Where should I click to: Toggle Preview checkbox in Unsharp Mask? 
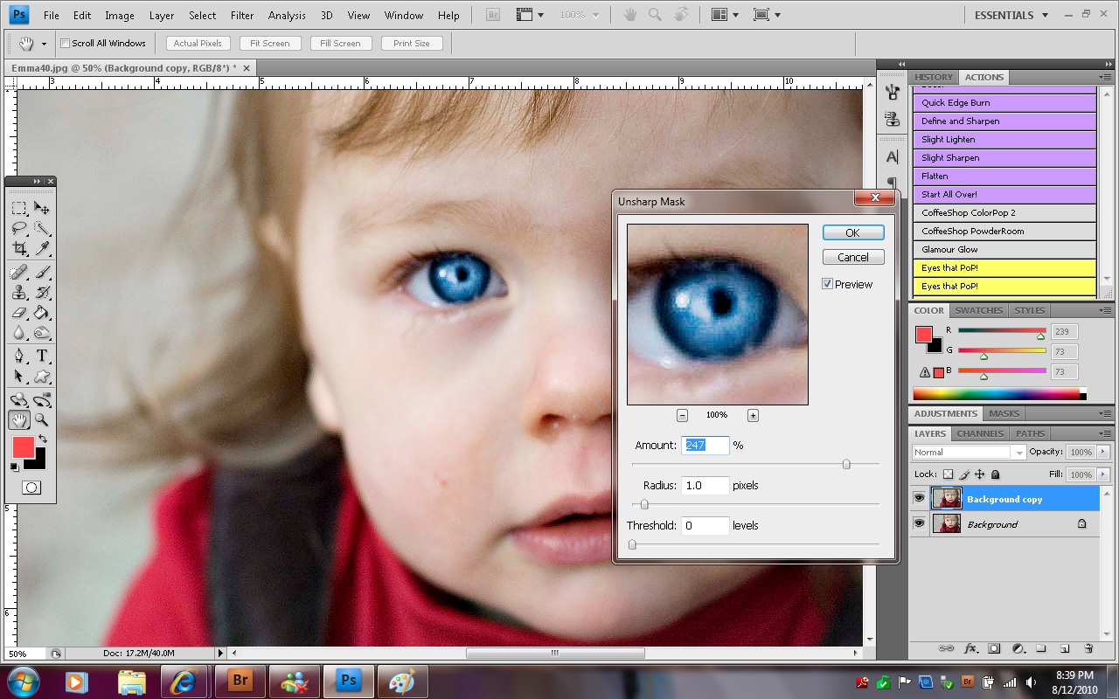click(x=827, y=284)
